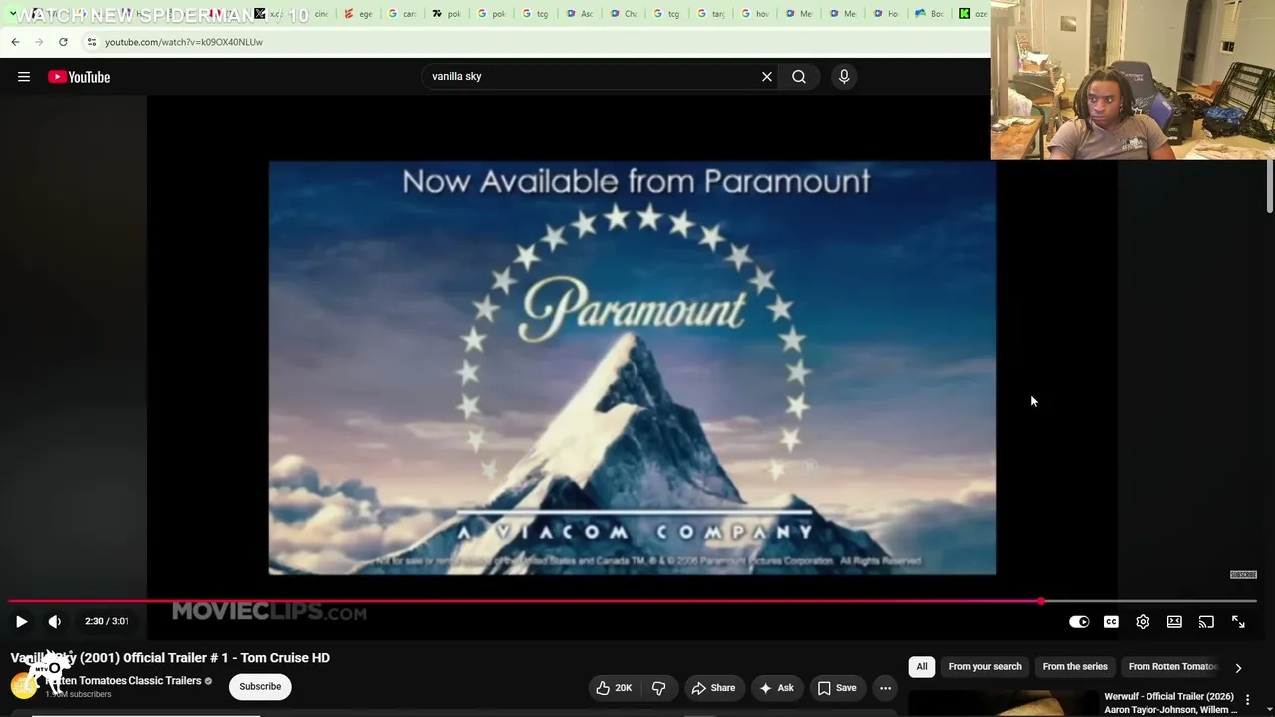Open the Werwulf - Official Trailer (2026) title
Viewport: 1275px width, 717px height.
[x=1169, y=703]
